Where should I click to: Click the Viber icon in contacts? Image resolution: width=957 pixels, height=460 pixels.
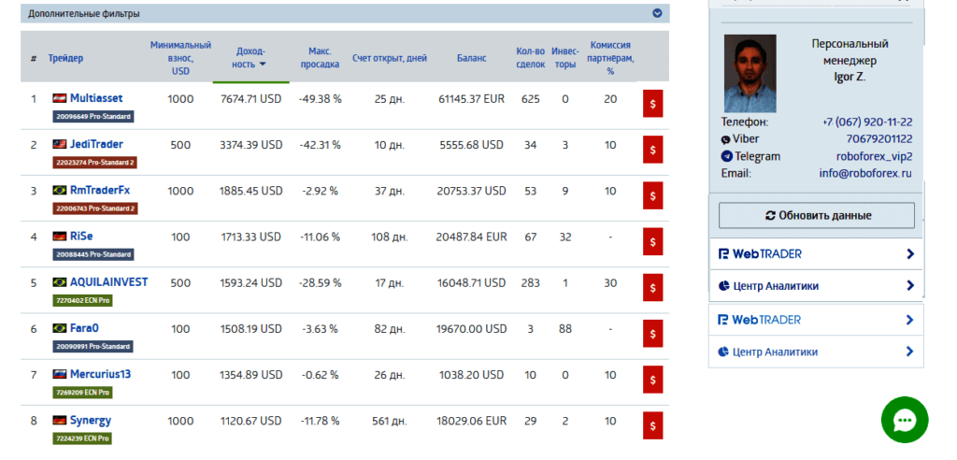point(726,139)
